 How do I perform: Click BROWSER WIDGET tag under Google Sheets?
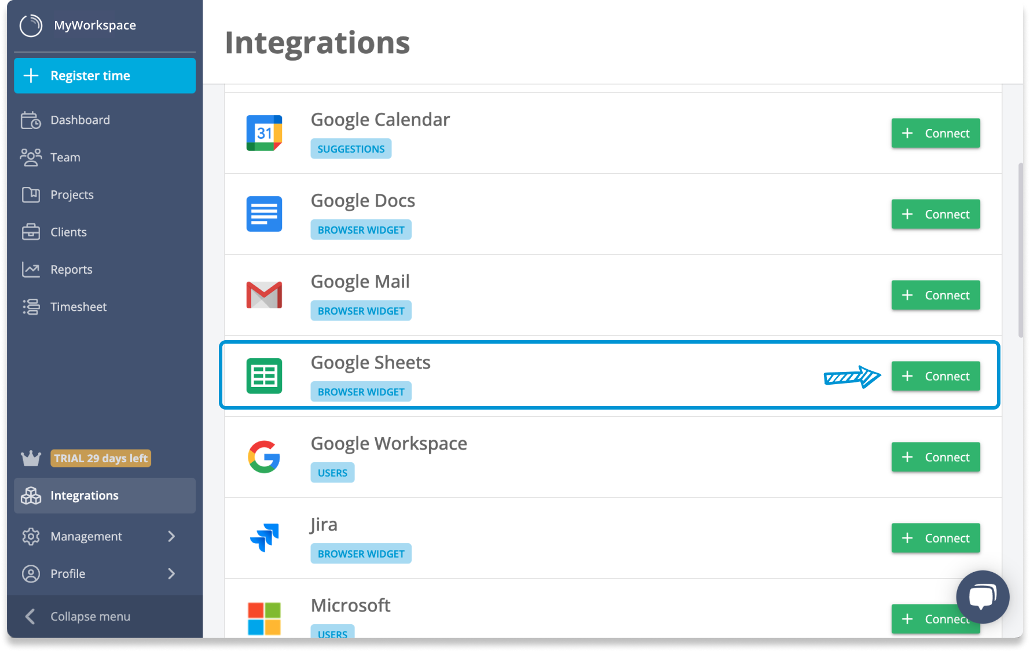tap(361, 392)
